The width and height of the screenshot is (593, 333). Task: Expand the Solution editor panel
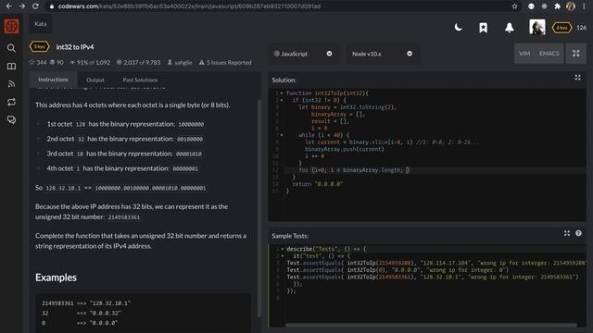point(577,78)
